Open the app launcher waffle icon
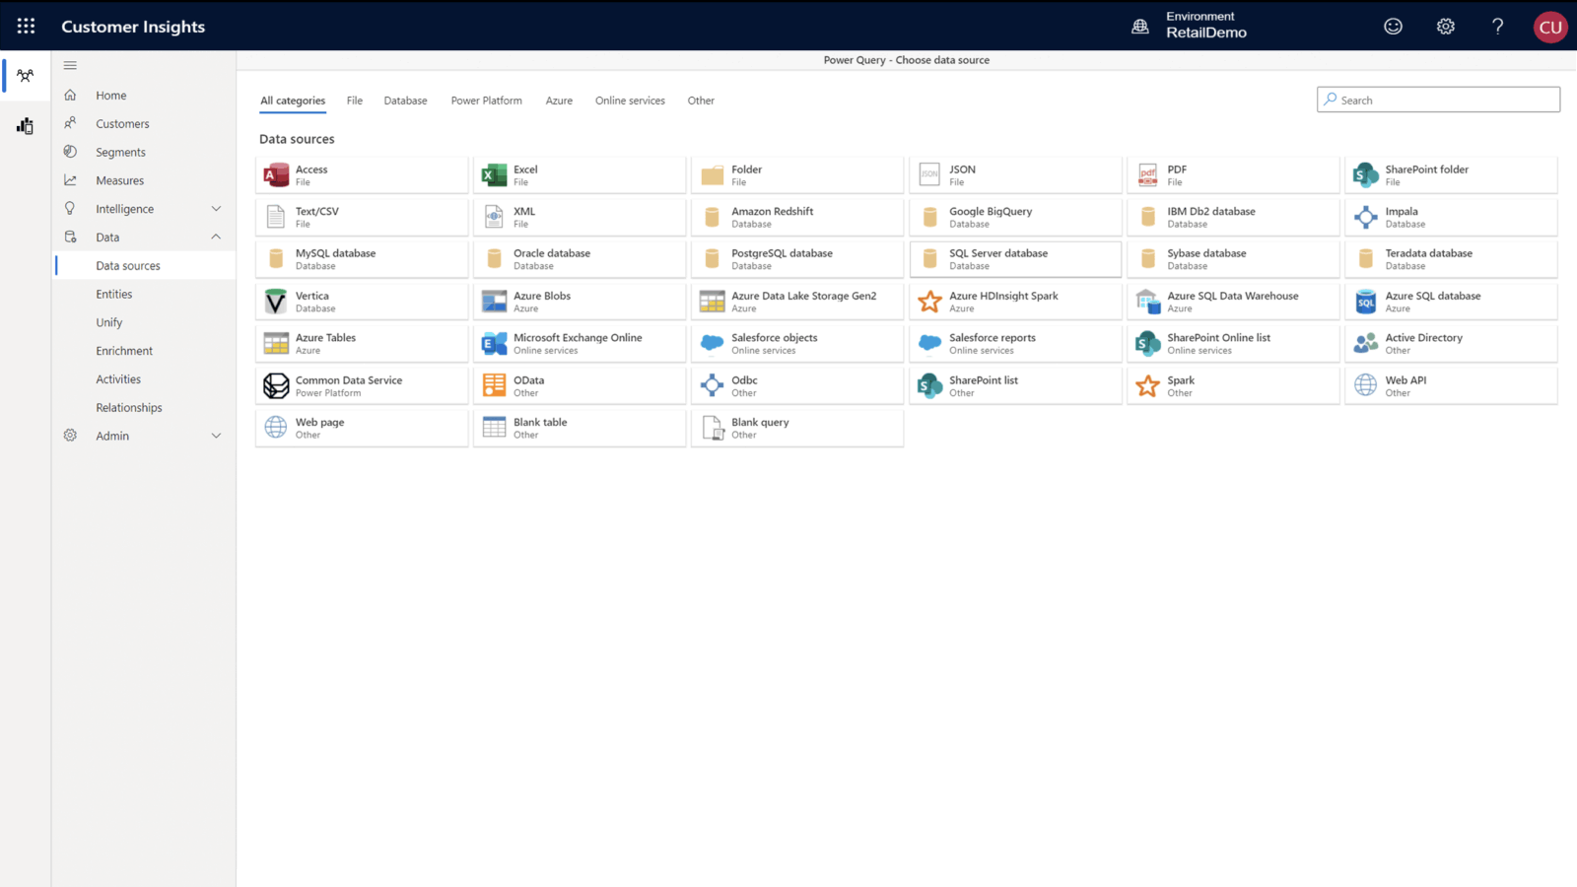Viewport: 1577px width, 887px height. 26,27
